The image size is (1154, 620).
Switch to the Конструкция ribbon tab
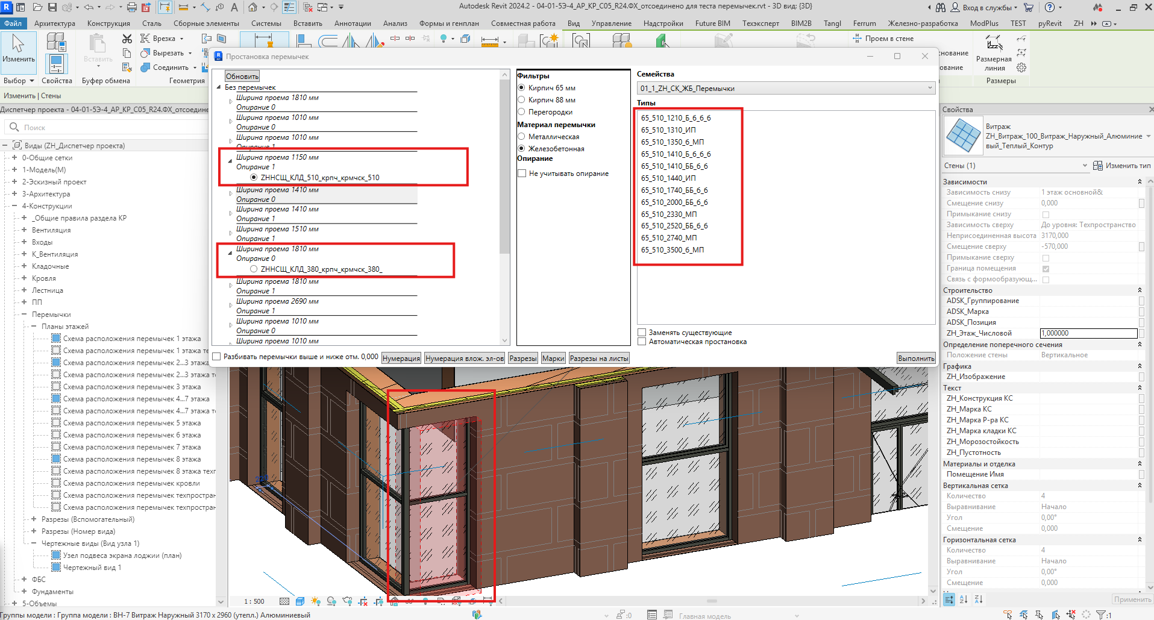[x=108, y=23]
